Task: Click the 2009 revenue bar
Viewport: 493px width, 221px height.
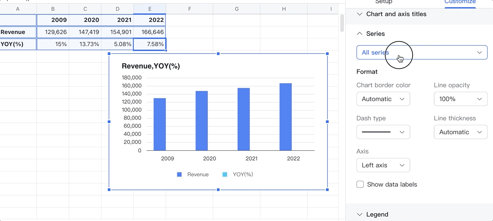Action: 160,124
